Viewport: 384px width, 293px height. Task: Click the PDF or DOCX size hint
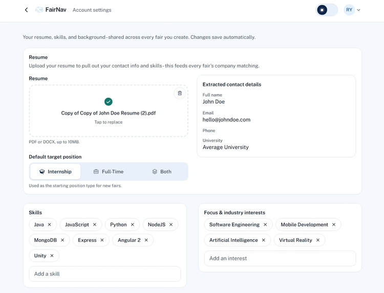[x=54, y=142]
